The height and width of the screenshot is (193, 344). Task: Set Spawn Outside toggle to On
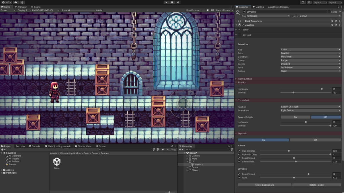295,117
